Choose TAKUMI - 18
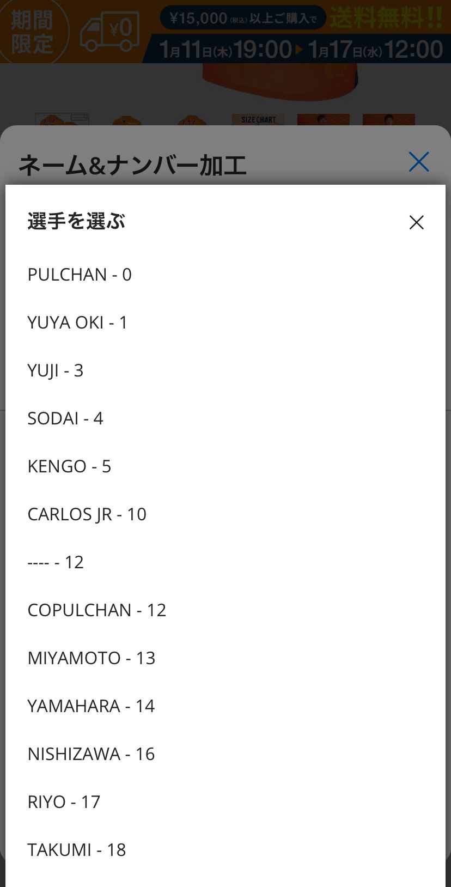The height and width of the screenshot is (887, 451). click(77, 850)
